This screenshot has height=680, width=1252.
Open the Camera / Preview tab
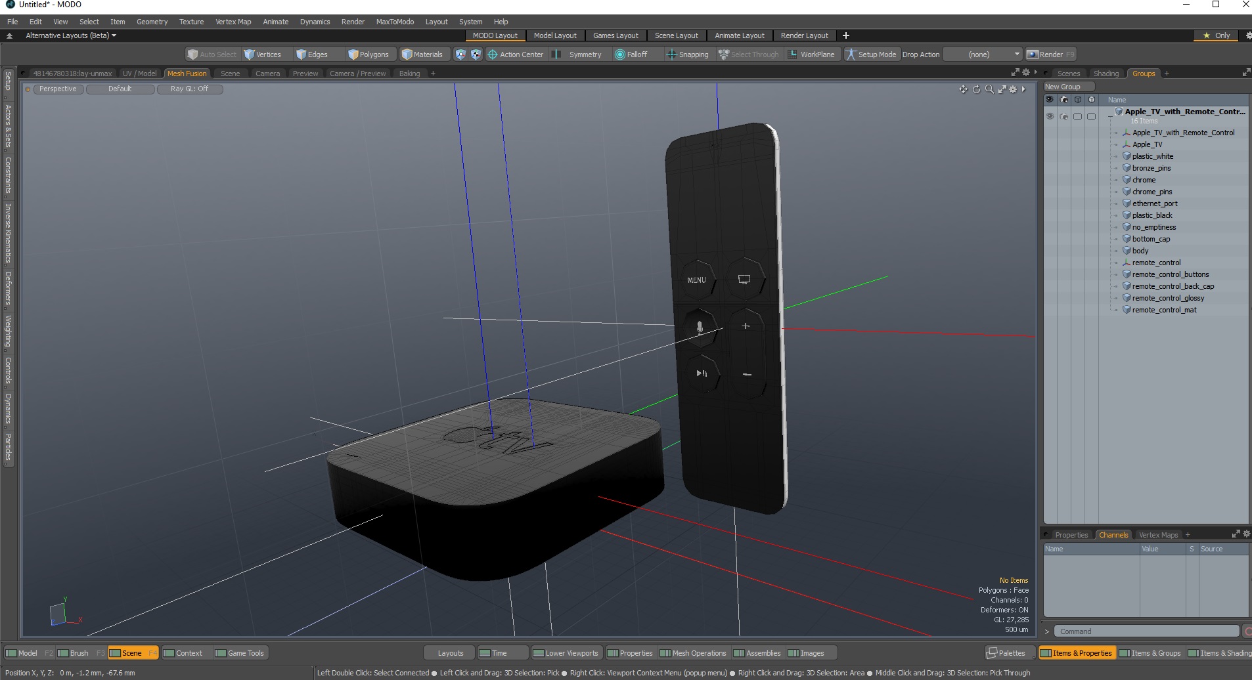tap(358, 74)
